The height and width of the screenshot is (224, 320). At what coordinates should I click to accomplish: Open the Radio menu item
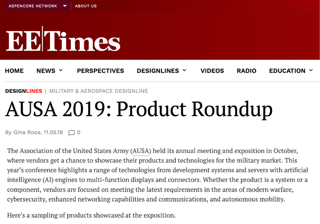tap(247, 71)
